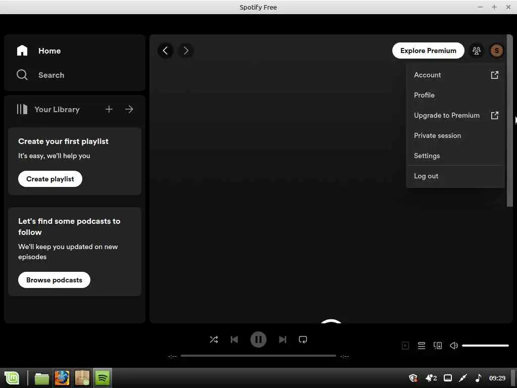Screen dimensions: 517x388
Task: Open the network connection tray icon
Action: (x=463, y=378)
